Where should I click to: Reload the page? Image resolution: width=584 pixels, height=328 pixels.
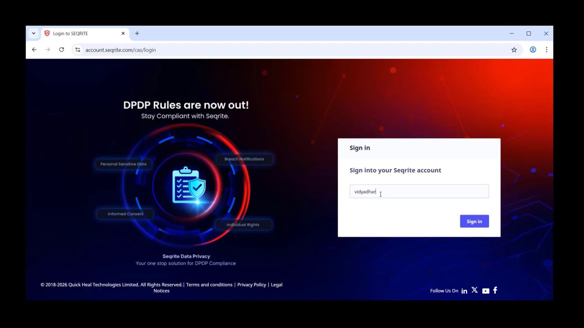pos(62,50)
